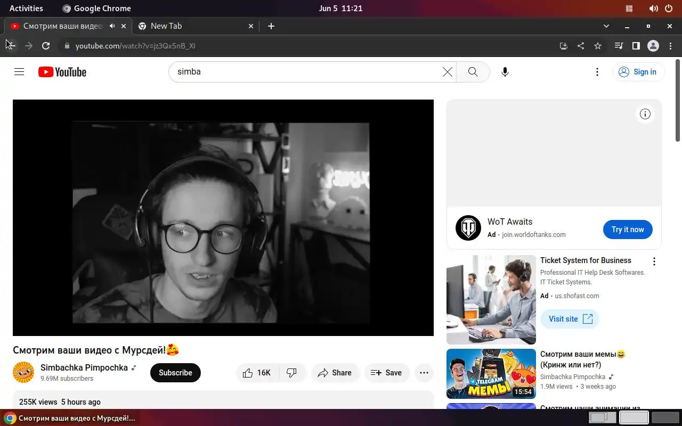View site security lock information

point(67,46)
